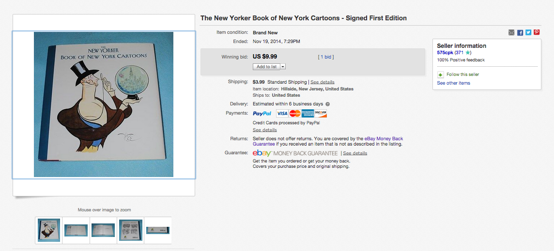Click the seller's feedback star icon
Screen dimensions: 554x251
[468, 53]
